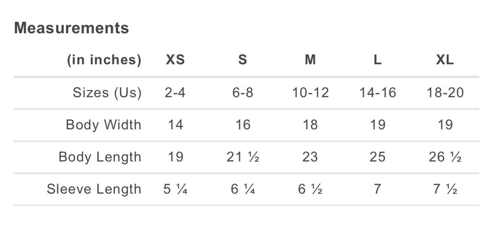Select the Body Length row label
Screen dimensions: 493x225
coord(100,157)
